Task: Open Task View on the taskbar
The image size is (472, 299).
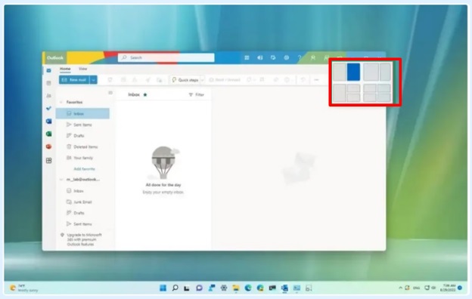Action: pyautogui.click(x=187, y=288)
